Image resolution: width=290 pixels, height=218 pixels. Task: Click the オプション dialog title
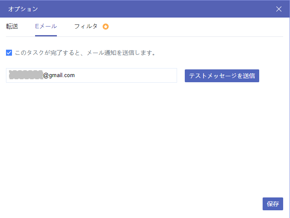click(23, 9)
